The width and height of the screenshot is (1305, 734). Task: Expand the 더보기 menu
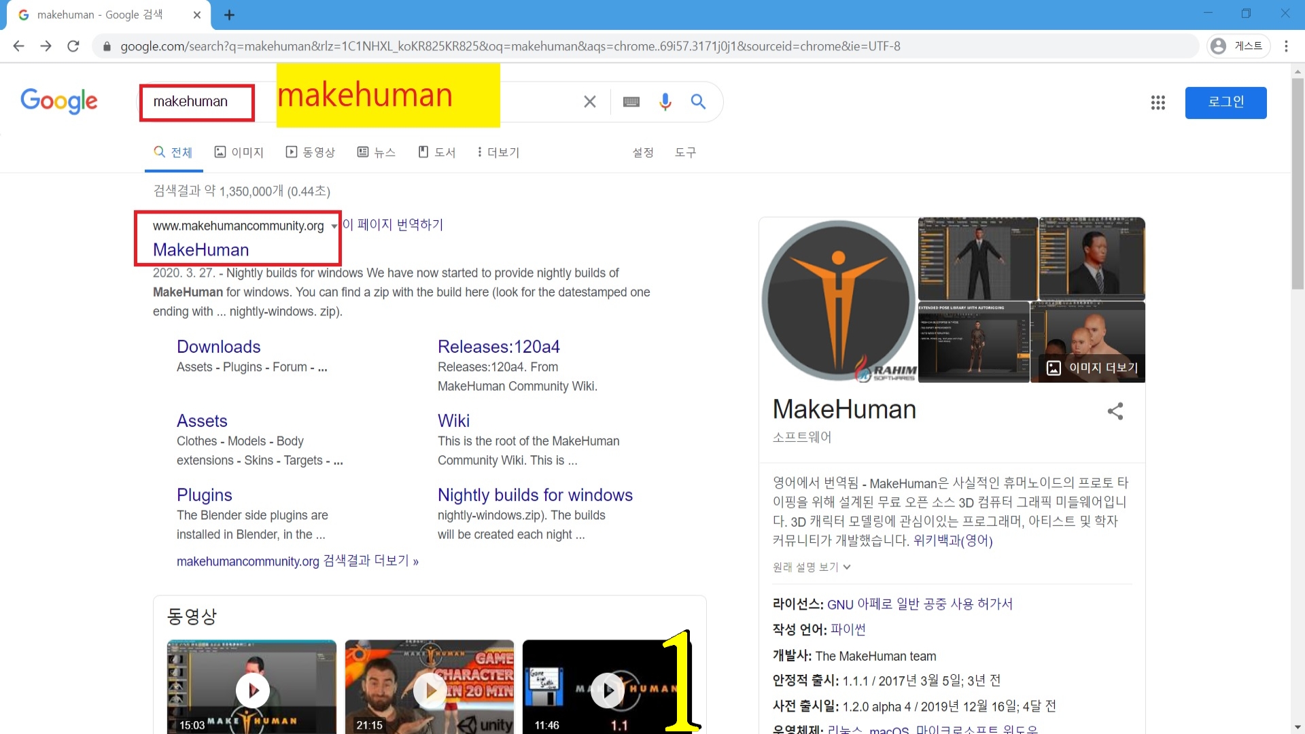tap(498, 152)
